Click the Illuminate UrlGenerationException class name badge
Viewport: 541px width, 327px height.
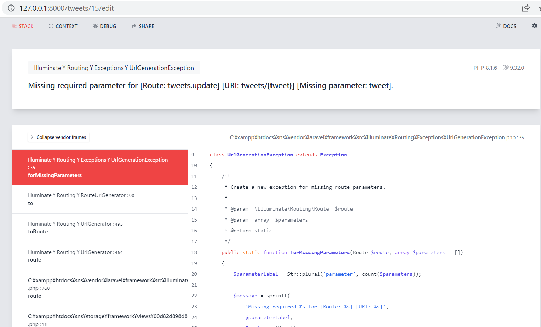114,68
